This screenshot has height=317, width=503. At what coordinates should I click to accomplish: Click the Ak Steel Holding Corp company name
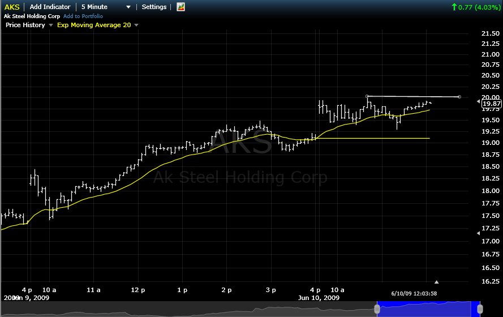32,16
